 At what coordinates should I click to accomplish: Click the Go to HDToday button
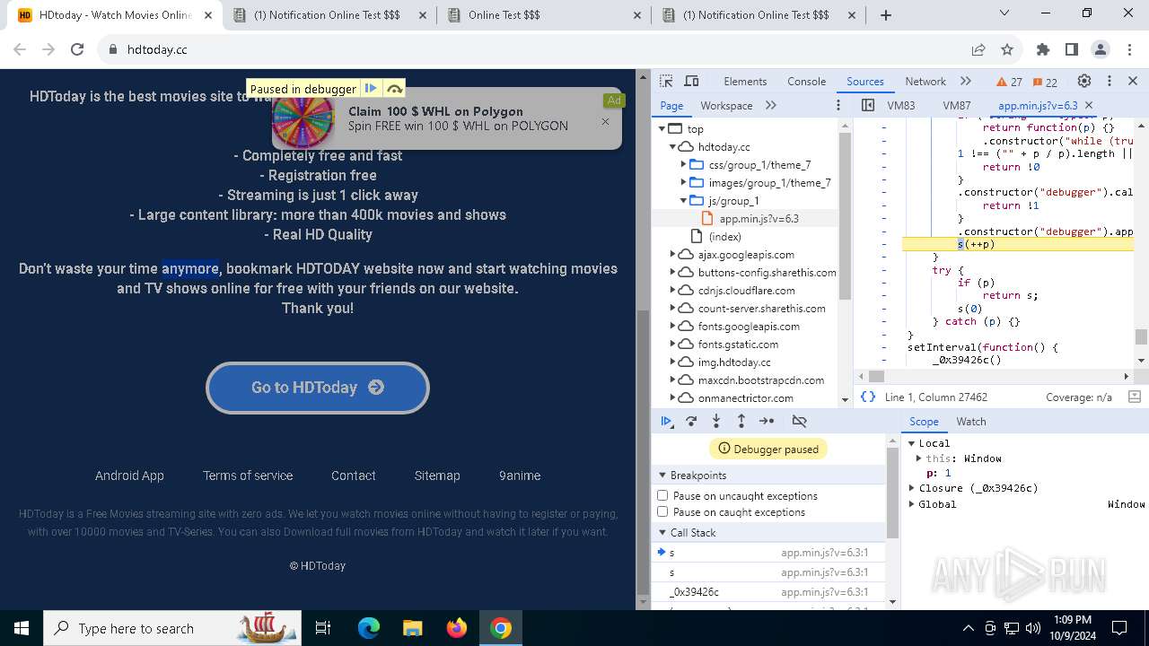[x=318, y=388]
